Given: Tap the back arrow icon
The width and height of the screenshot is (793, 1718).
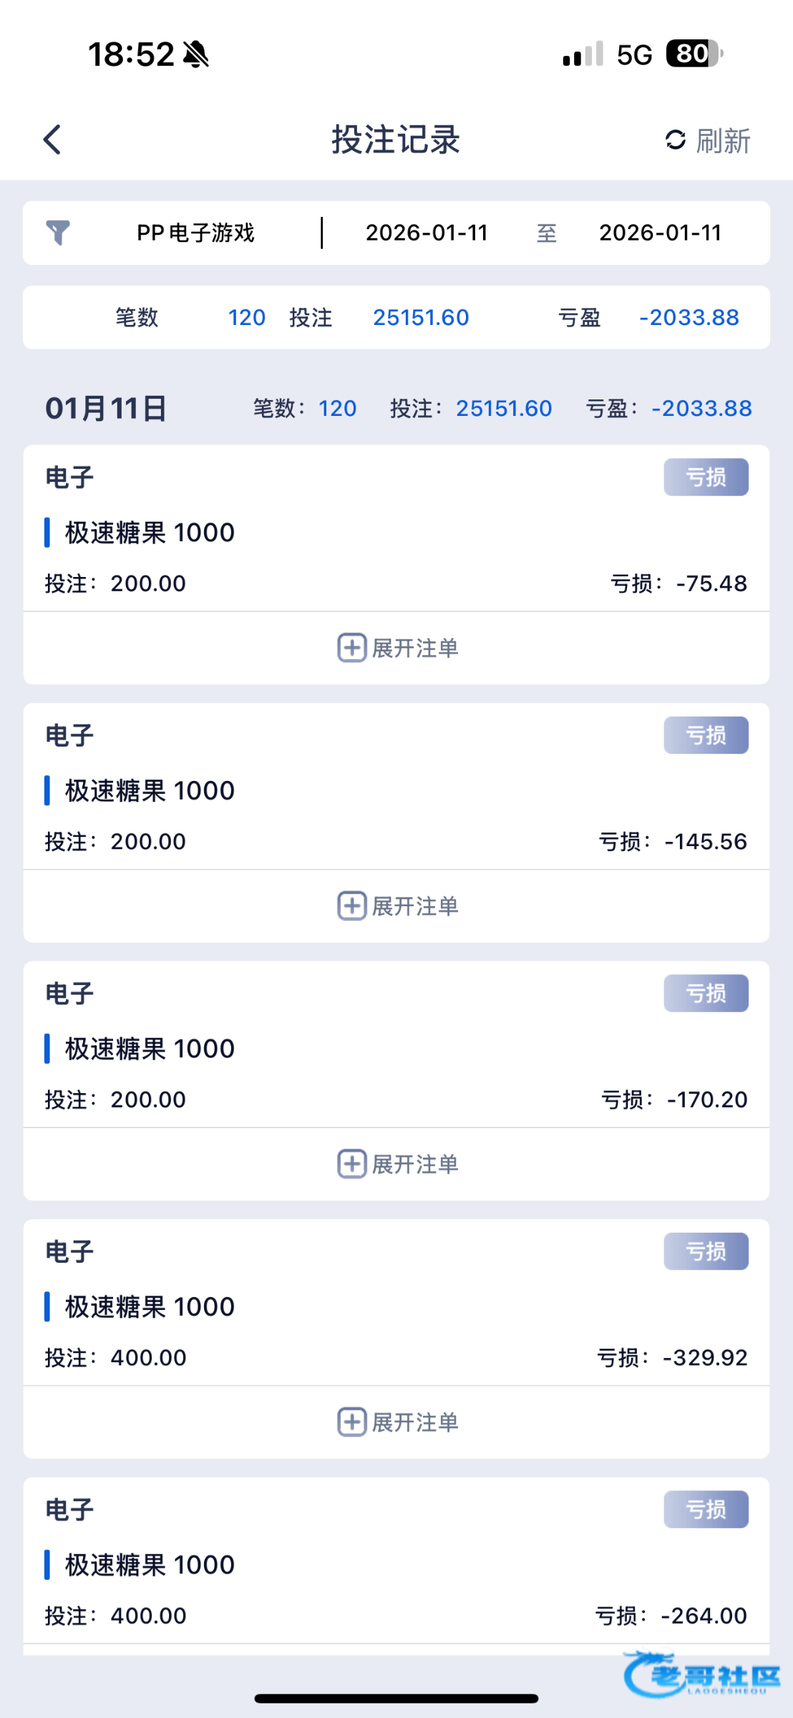Looking at the screenshot, I should [52, 140].
